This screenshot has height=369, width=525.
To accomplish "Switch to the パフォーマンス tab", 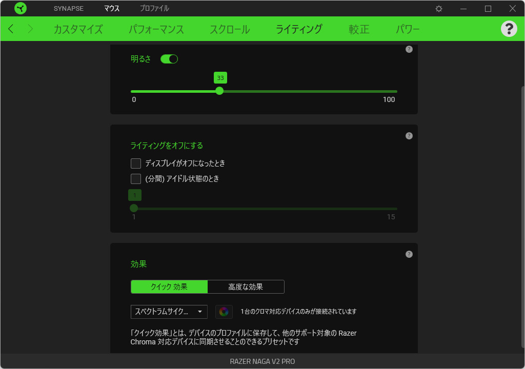I will coord(156,29).
